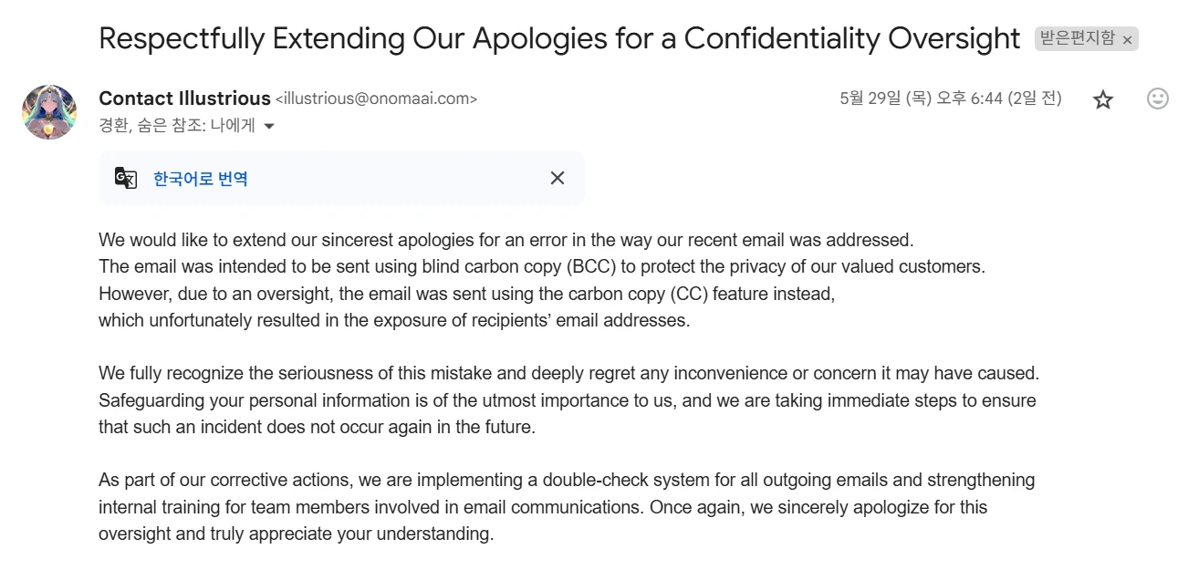Image resolution: width=1178 pixels, height=570 pixels.
Task: Translate message via 한국어로 번역 link
Action: (x=200, y=179)
